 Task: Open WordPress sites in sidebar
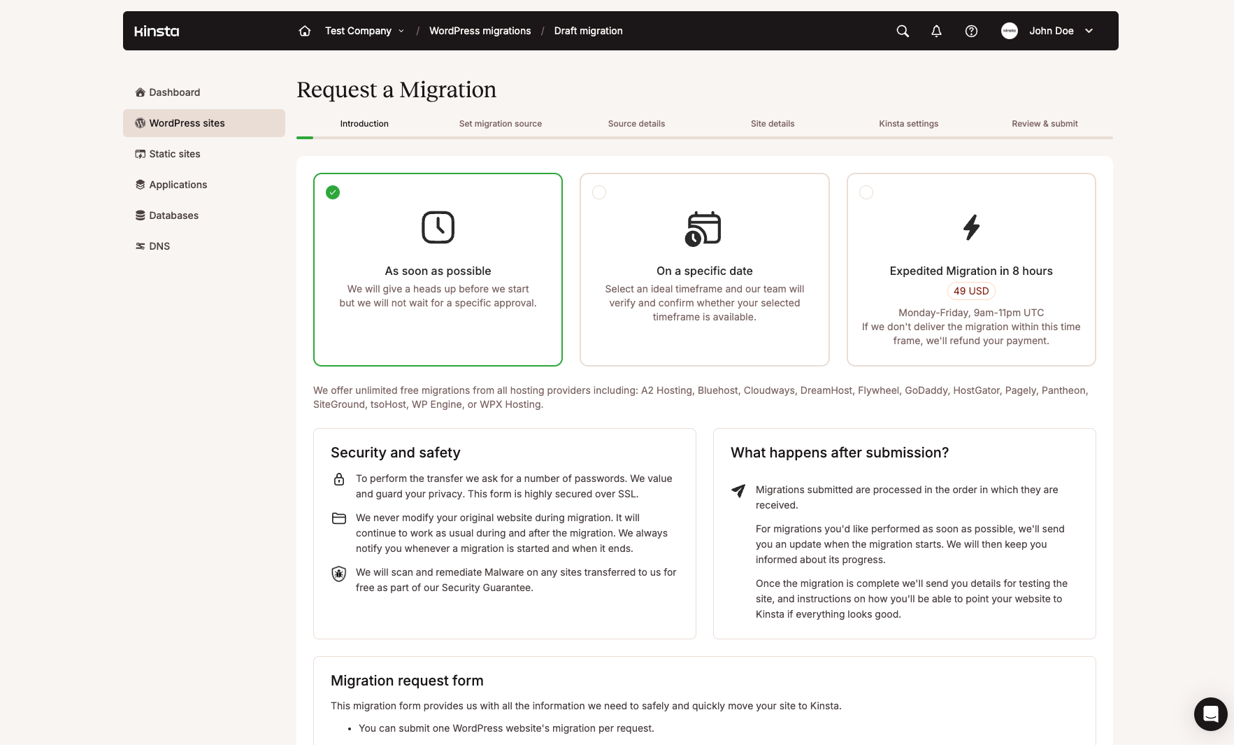[x=204, y=123]
